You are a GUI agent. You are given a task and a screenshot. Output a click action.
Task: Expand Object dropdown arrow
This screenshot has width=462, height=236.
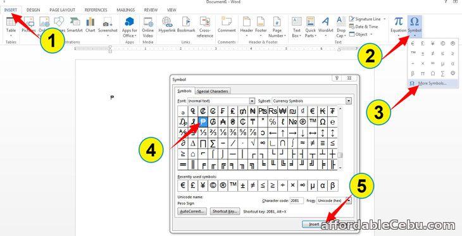(371, 34)
